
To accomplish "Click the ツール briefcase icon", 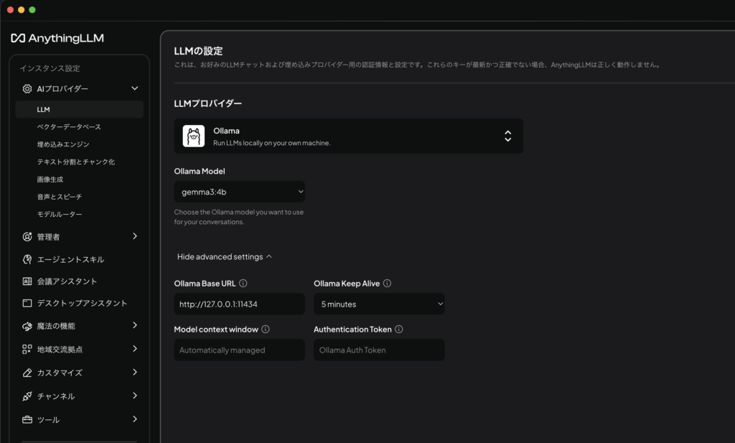I will (x=27, y=419).
